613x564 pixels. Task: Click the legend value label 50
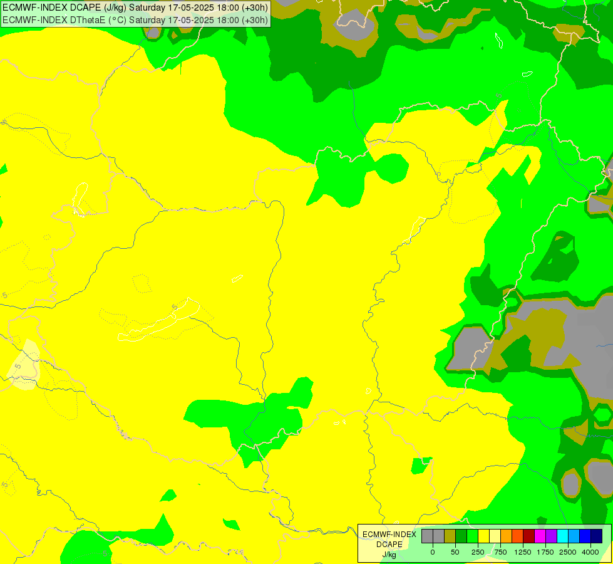click(455, 552)
